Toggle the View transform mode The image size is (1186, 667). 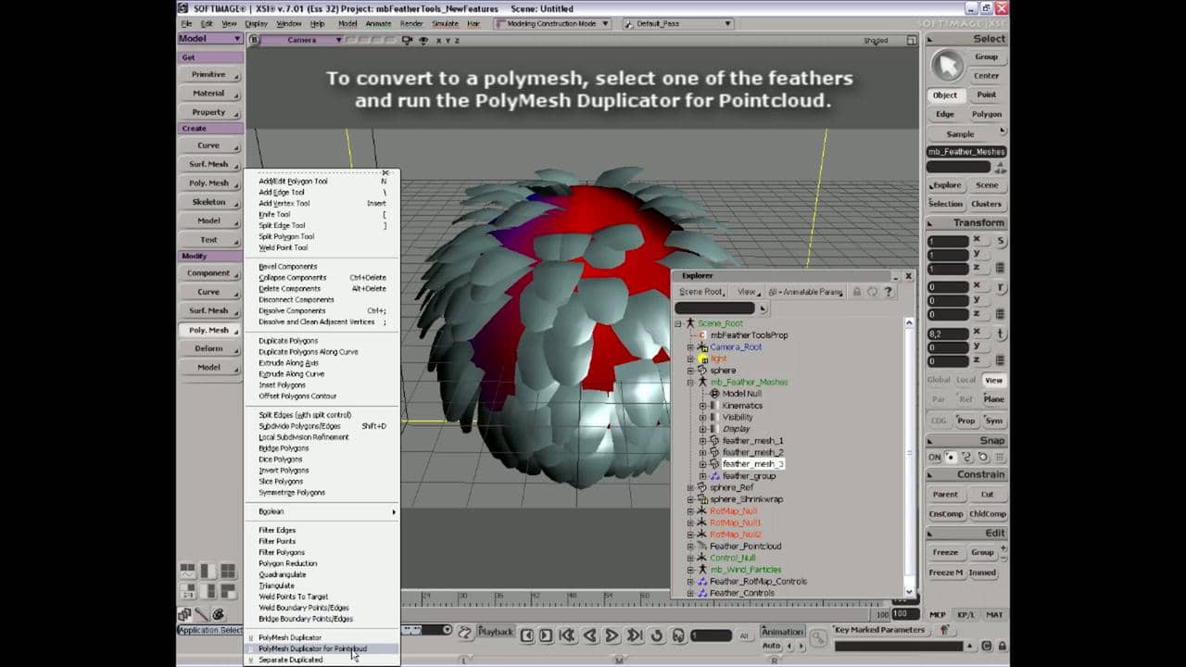(993, 380)
